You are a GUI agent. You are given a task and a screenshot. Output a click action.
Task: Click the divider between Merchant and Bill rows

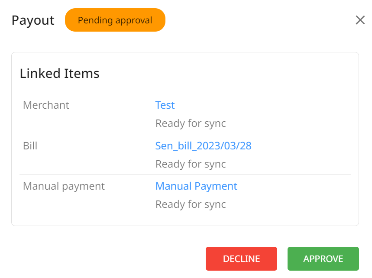coord(185,134)
